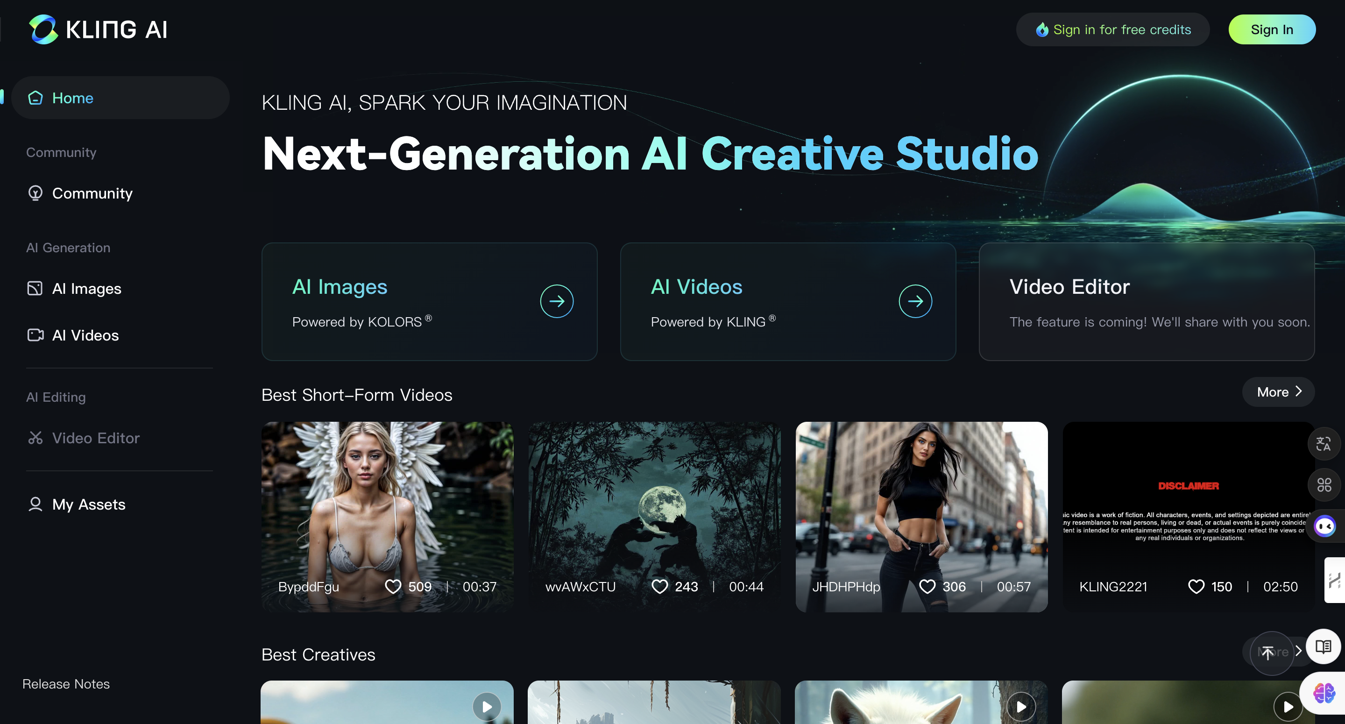
Task: Click the AI Videos card title
Action: pyautogui.click(x=696, y=286)
